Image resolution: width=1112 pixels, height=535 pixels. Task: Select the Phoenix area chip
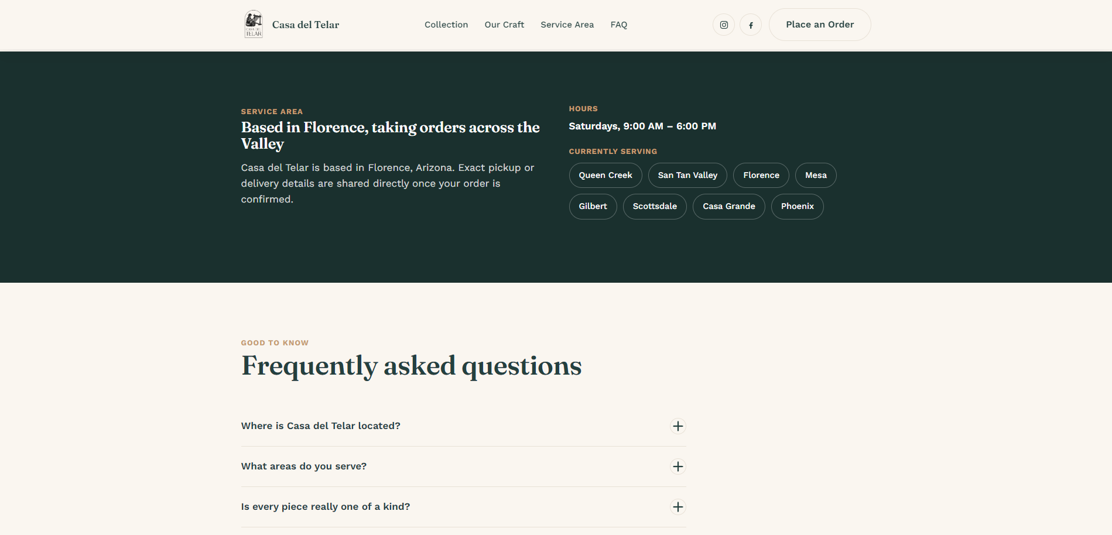pyautogui.click(x=798, y=206)
